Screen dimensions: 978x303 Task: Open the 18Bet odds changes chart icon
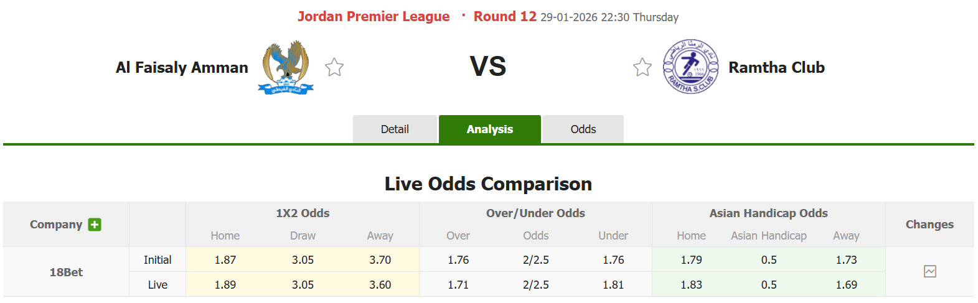[x=930, y=271]
